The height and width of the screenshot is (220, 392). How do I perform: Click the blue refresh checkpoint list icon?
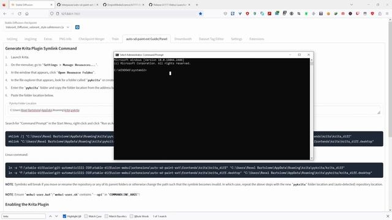[77, 27]
